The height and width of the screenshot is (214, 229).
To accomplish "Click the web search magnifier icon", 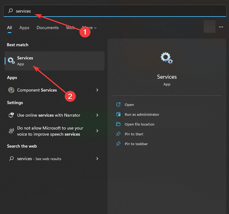I will tap(11, 159).
